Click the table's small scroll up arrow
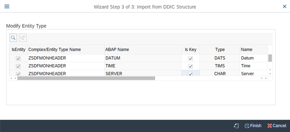This screenshot has height=132, width=290. coord(270,70)
